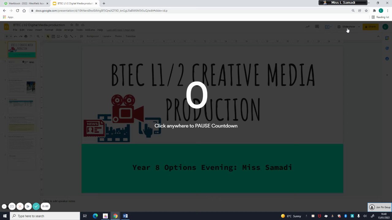Click the add comment toolbar icon
The width and height of the screenshot is (392, 220).
coord(81,36)
